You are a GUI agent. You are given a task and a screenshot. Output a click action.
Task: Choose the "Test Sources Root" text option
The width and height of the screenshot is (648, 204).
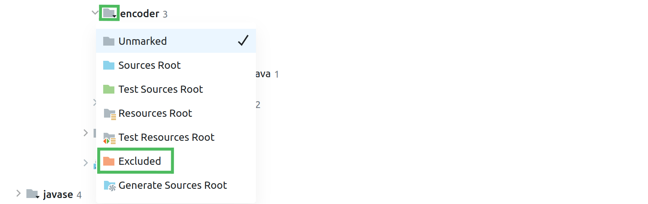(x=160, y=89)
